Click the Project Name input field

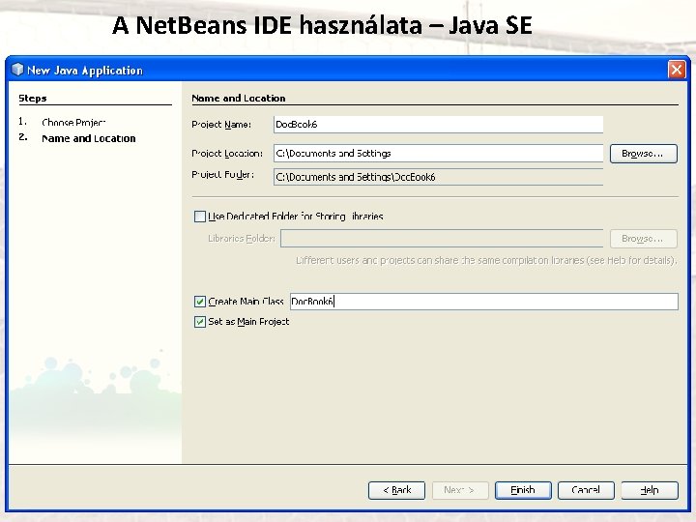coord(438,125)
